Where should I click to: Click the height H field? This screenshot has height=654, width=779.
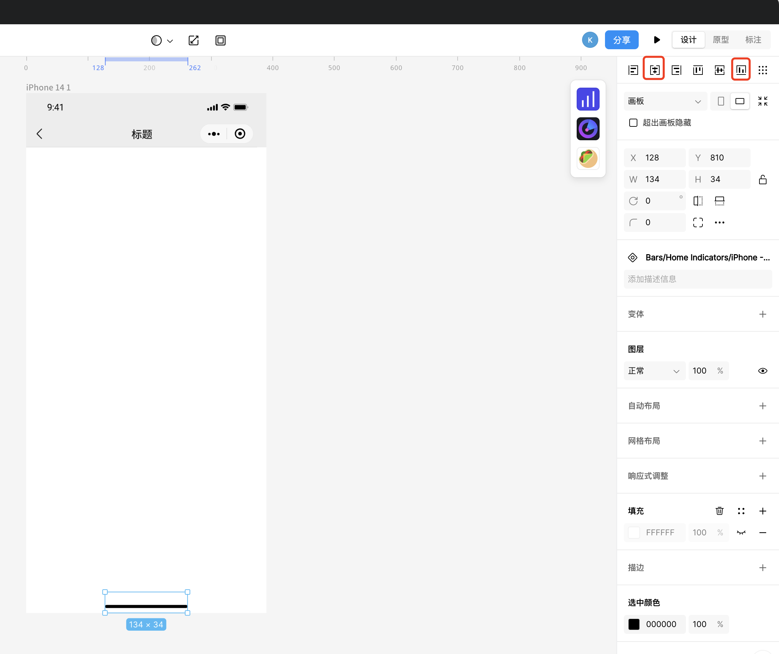(x=719, y=179)
